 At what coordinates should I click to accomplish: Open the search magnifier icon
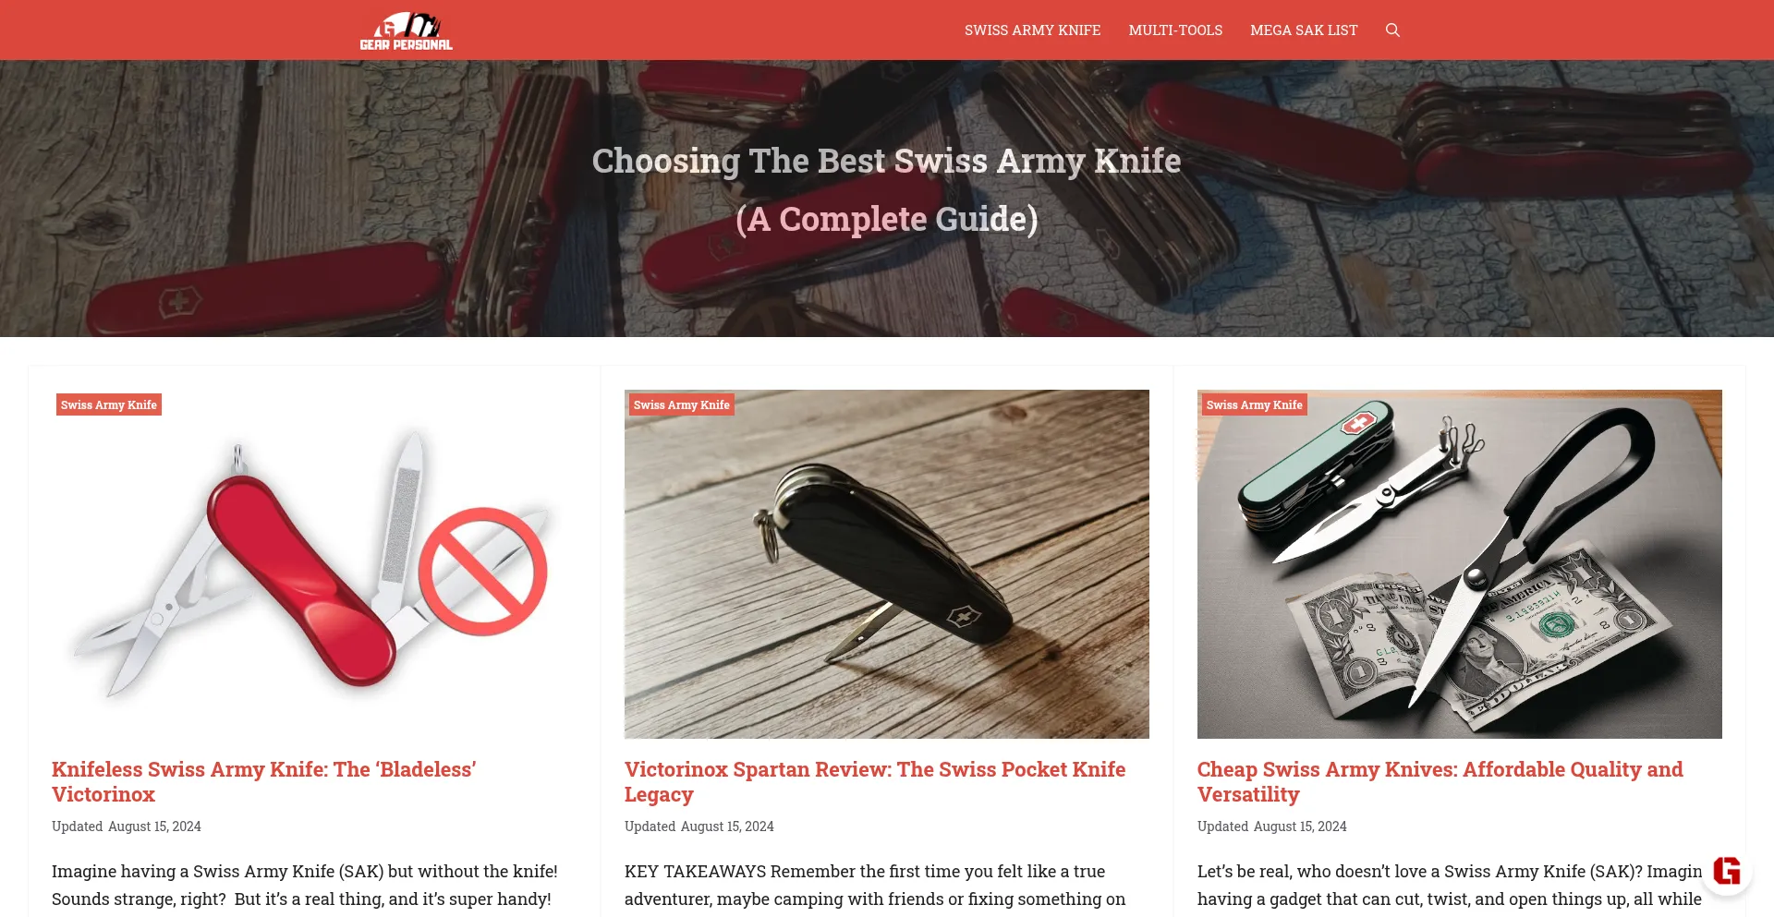pyautogui.click(x=1392, y=30)
